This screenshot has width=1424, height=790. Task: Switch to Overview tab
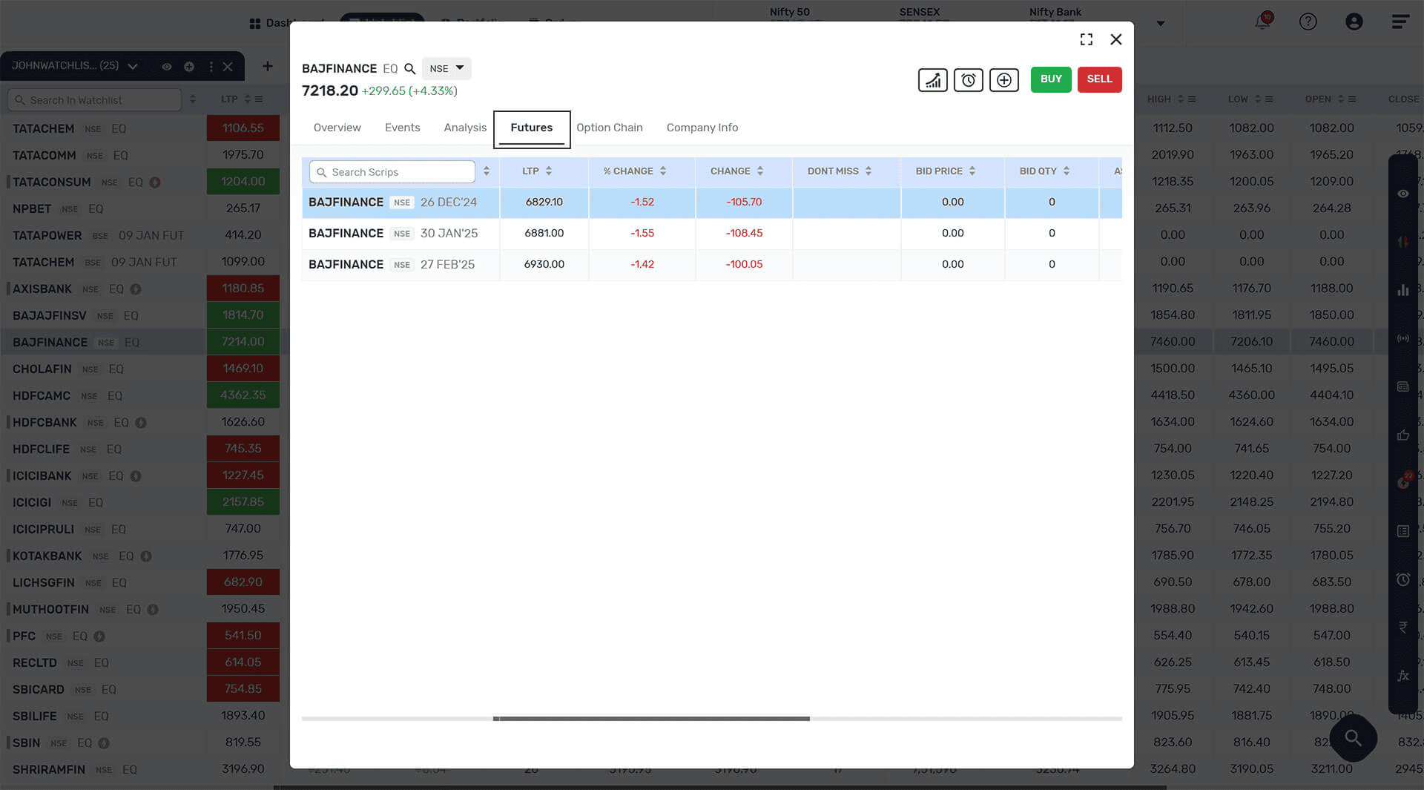pyautogui.click(x=337, y=128)
